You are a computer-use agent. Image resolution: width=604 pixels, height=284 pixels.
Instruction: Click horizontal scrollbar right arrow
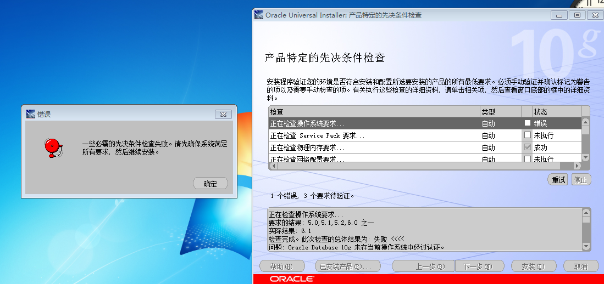[x=577, y=166]
